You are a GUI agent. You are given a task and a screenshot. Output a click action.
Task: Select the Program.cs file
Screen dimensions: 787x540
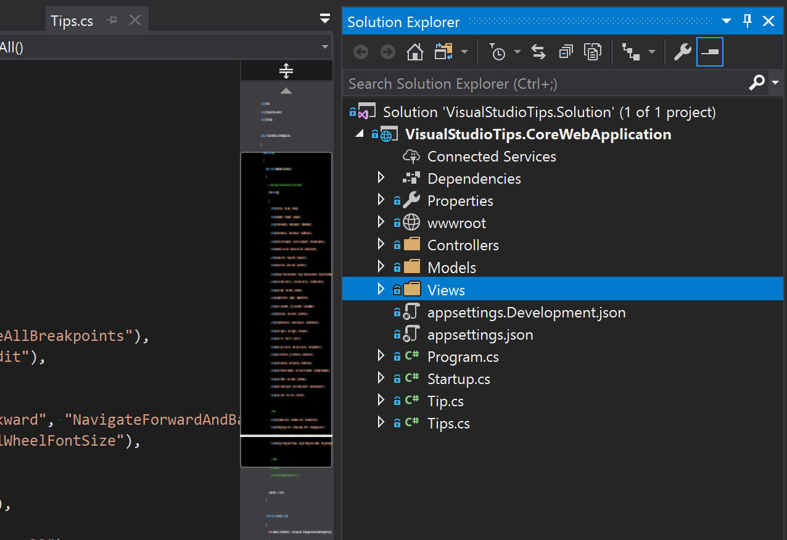pos(463,357)
